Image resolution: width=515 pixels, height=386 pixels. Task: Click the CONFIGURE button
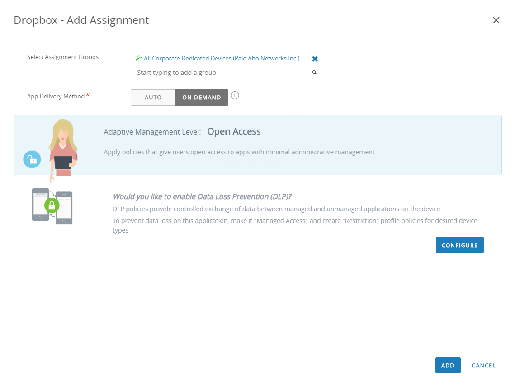click(459, 245)
